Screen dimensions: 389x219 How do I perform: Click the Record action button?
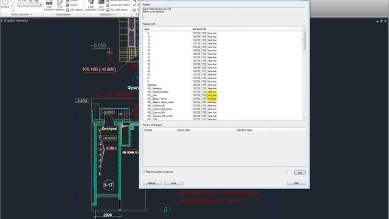click(x=5, y=4)
